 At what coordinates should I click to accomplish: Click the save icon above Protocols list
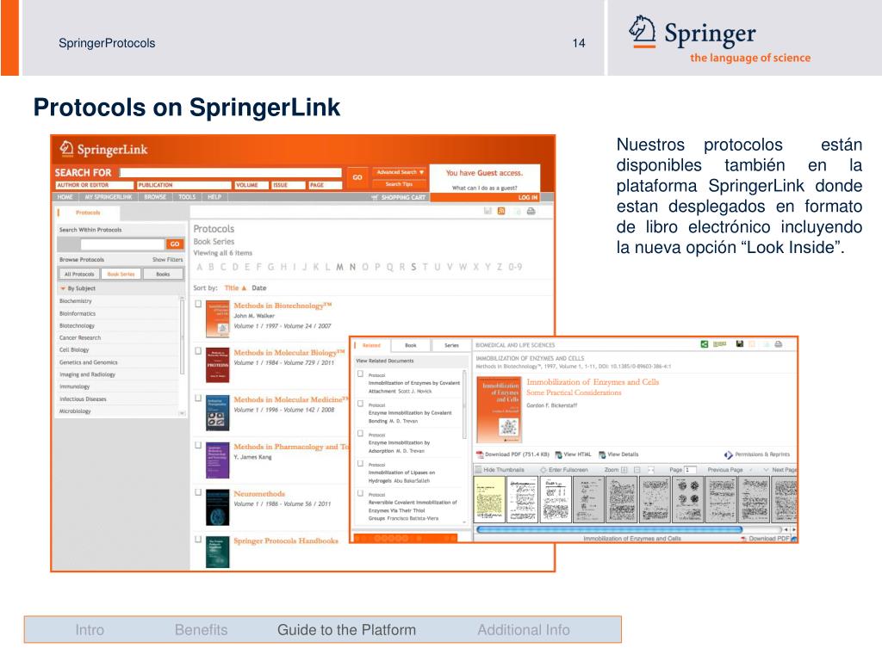tap(488, 212)
